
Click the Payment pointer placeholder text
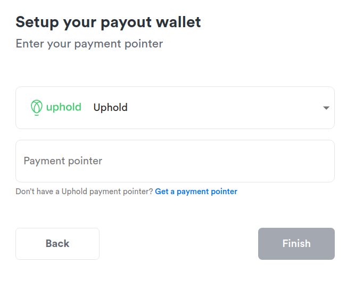tap(63, 161)
